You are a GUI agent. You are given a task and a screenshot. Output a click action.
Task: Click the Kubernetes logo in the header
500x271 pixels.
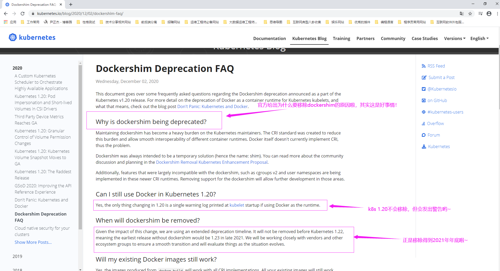tap(32, 37)
